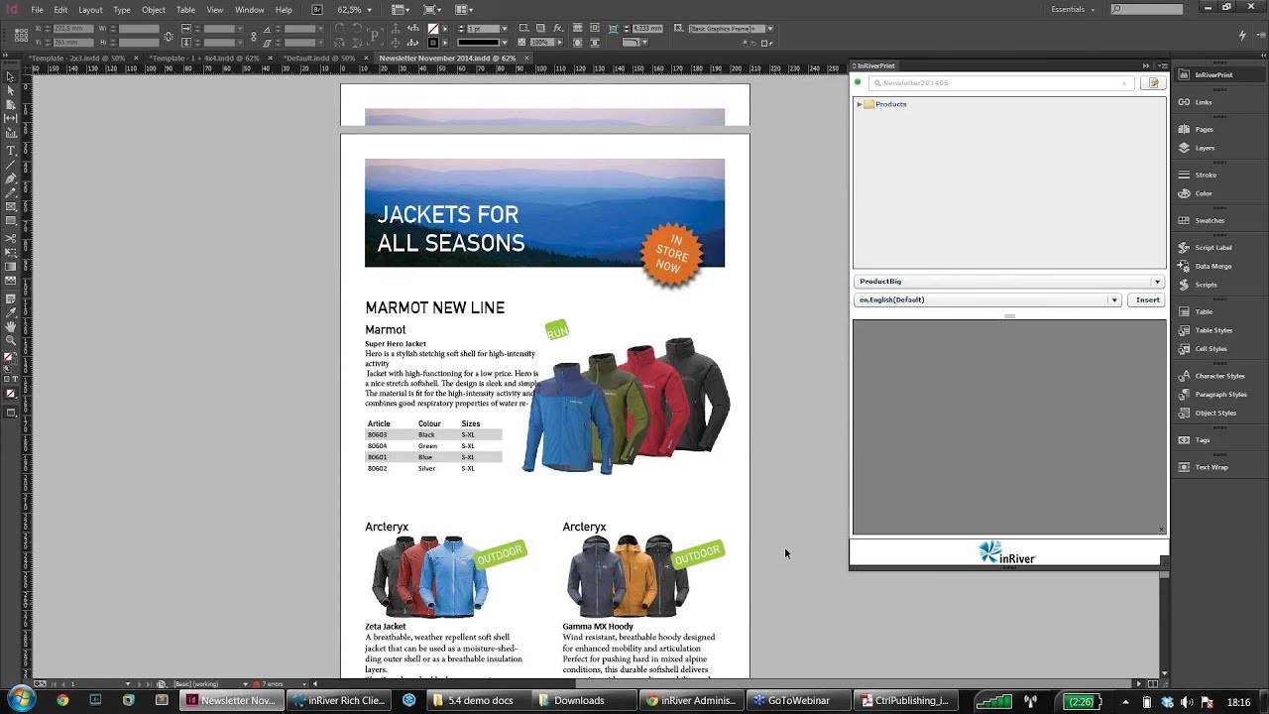Open the ProductBig template dropdown

click(x=1156, y=282)
